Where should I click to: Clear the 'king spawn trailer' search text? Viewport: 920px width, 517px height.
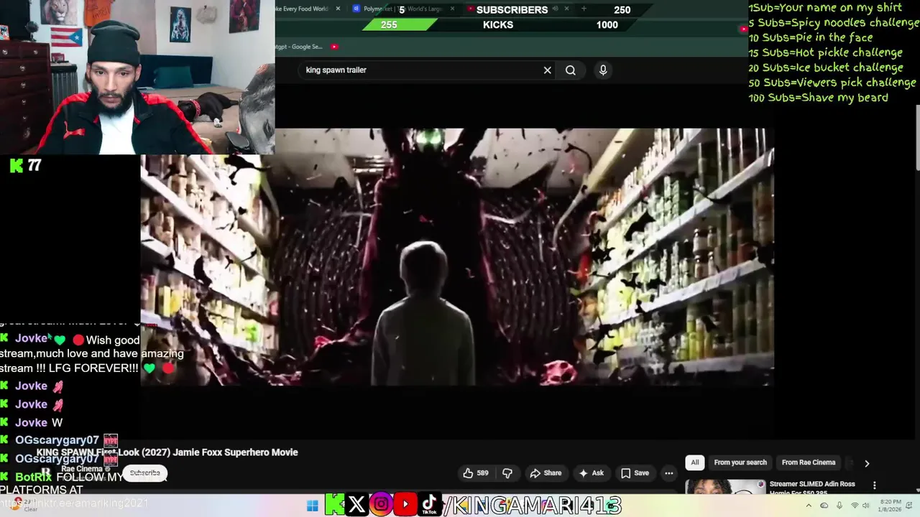pyautogui.click(x=547, y=70)
